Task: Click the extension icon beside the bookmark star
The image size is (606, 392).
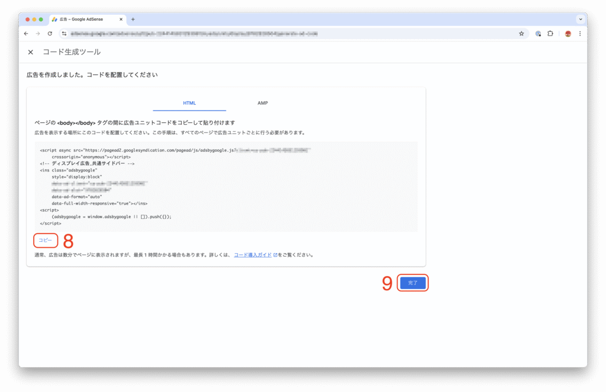Action: point(538,34)
